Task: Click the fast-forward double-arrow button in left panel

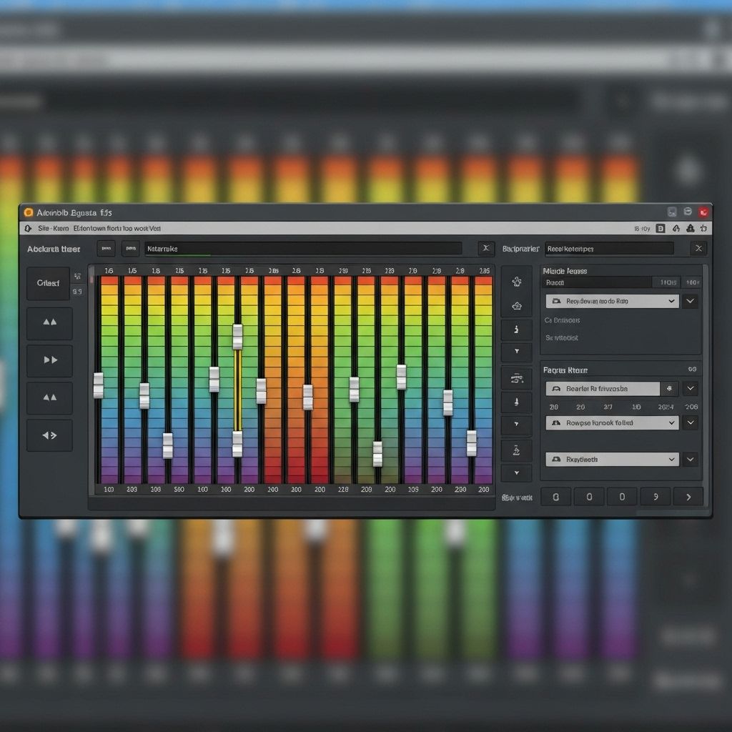Action: [49, 360]
